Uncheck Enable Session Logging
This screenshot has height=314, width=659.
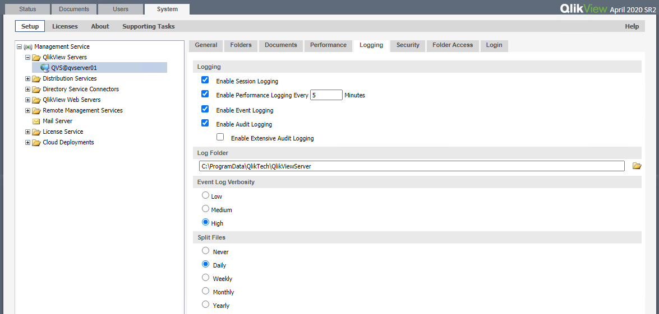[205, 80]
